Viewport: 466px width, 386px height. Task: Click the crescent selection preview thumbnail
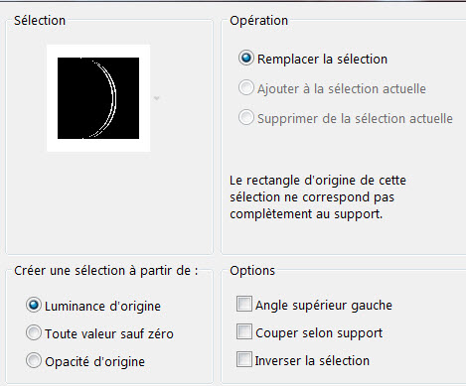click(x=98, y=98)
